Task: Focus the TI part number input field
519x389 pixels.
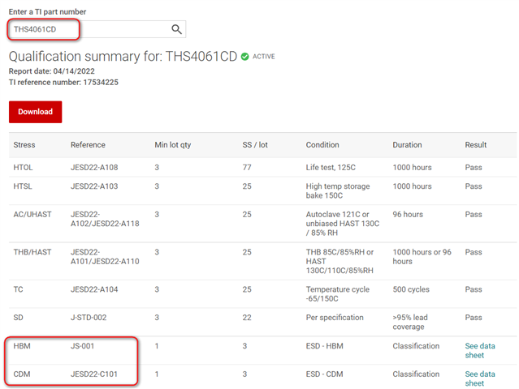Action: click(x=89, y=30)
